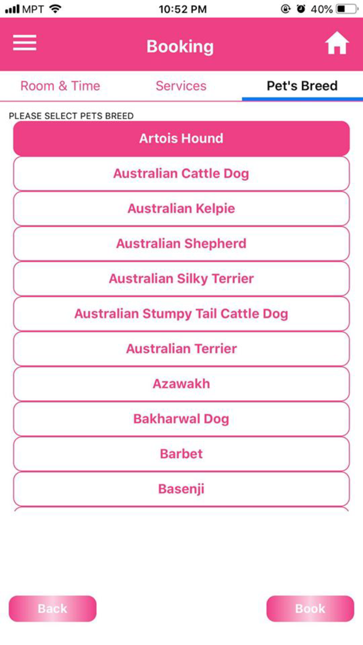The height and width of the screenshot is (645, 363).
Task: Choose Barbet from breed list
Action: (181, 454)
